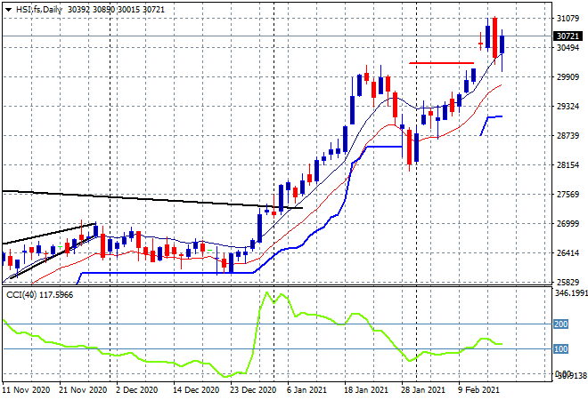Open the chart menu triangle beside HSI,fs,Daily

(8, 10)
